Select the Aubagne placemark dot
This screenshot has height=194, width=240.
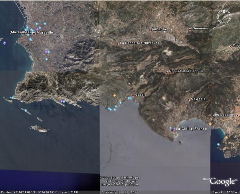[x=149, y=30]
